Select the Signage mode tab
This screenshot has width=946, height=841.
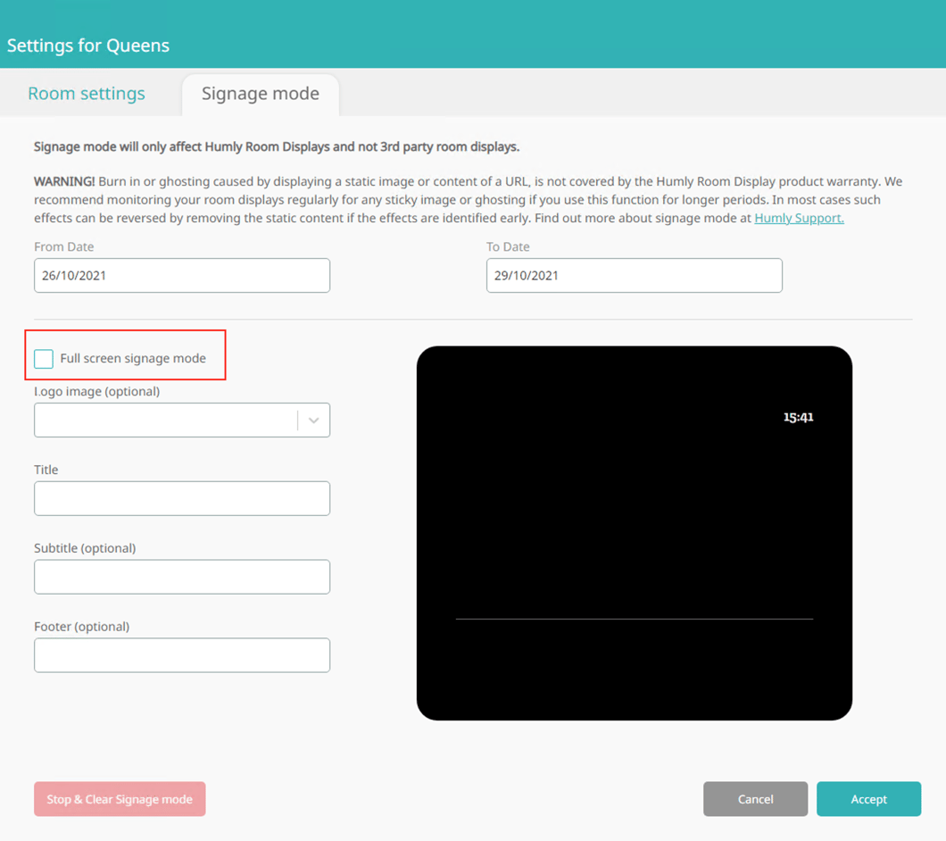point(260,94)
